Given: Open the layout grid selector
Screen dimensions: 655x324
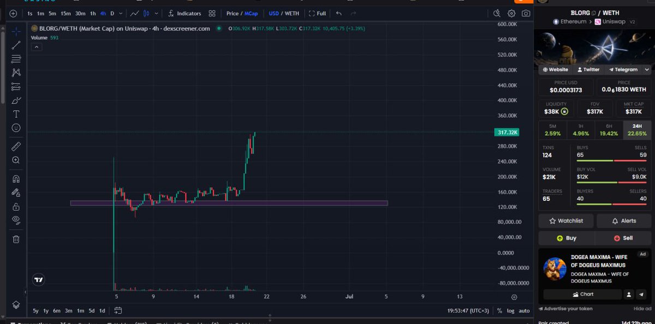Looking at the screenshot, I should [212, 13].
